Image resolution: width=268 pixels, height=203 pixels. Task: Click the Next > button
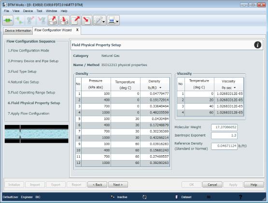click(x=118, y=185)
